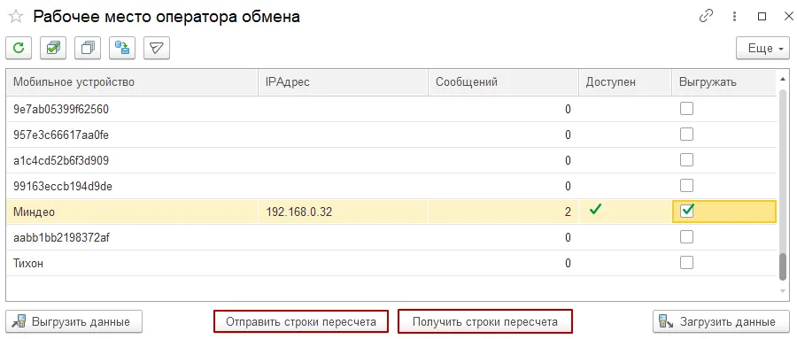Sort by Мобильное устройство column header
The image size is (797, 339).
(132, 82)
